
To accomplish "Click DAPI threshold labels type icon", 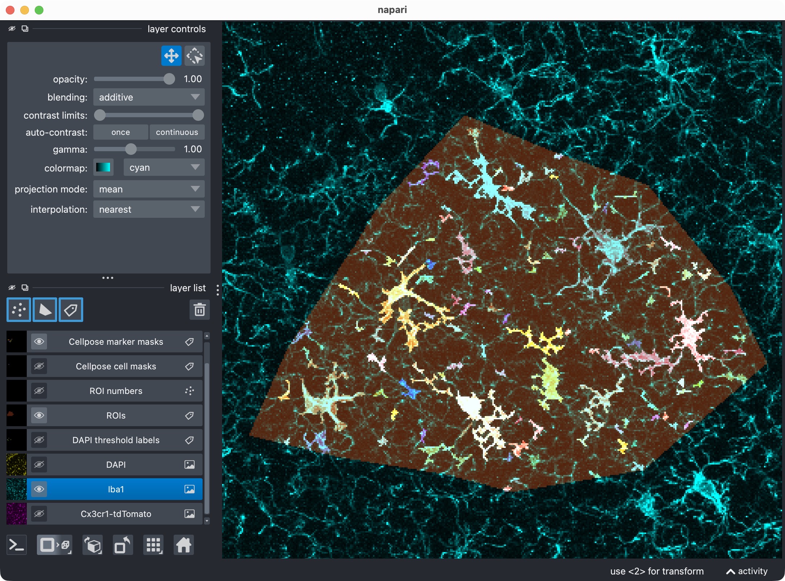I will pos(190,440).
